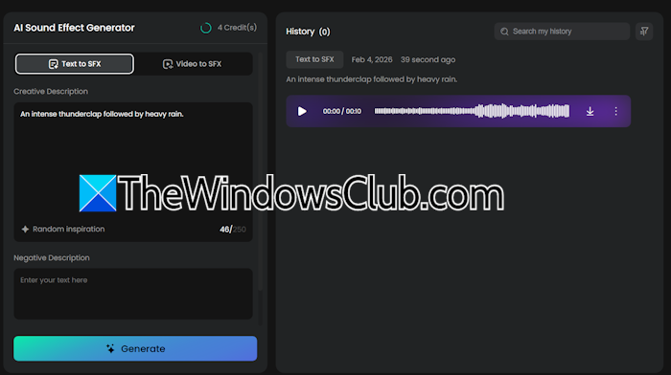
Task: Switch to the Video to SFX tab
Action: [x=192, y=64]
